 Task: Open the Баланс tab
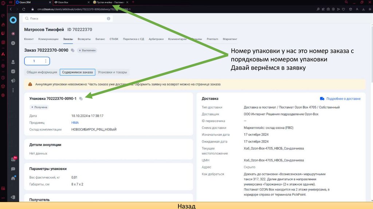tap(100, 39)
